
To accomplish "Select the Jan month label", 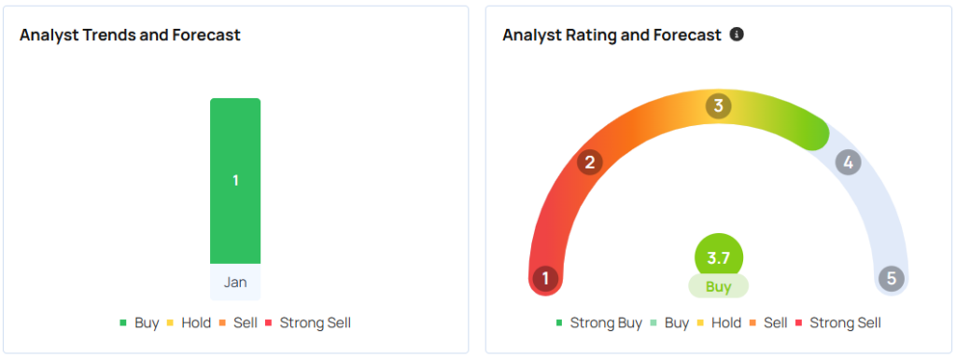I will point(235,283).
